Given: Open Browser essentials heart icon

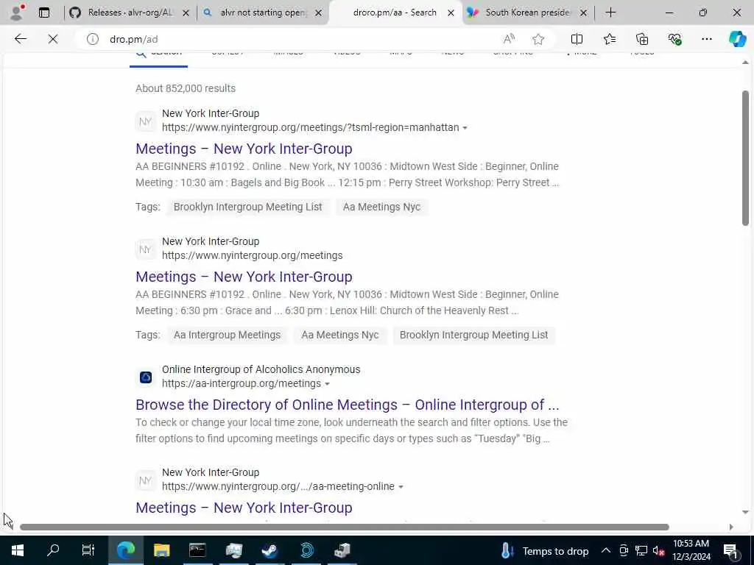Looking at the screenshot, I should [x=674, y=39].
